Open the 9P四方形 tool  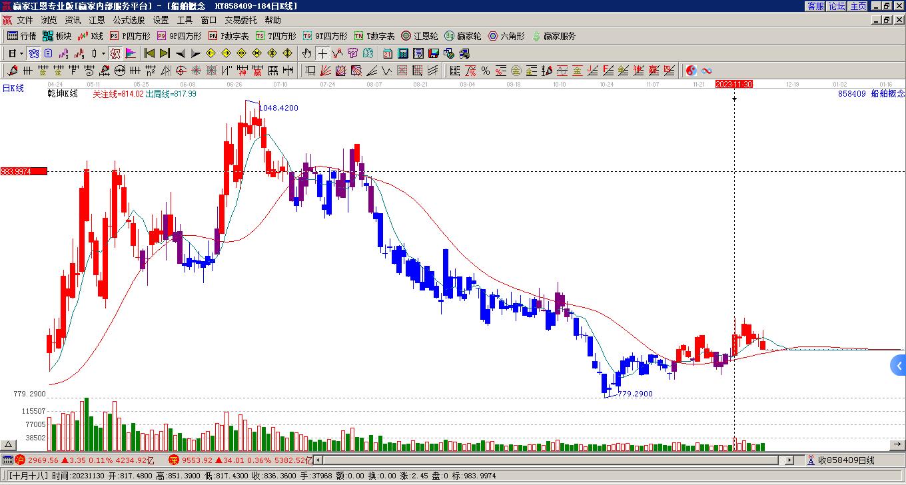click(179, 36)
